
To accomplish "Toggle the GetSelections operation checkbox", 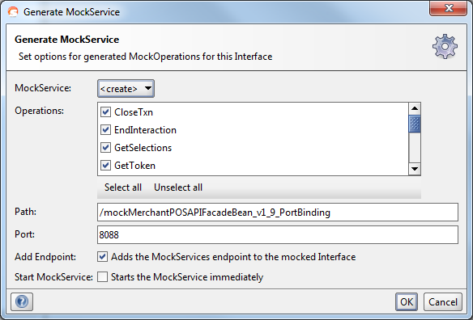I will point(105,148).
